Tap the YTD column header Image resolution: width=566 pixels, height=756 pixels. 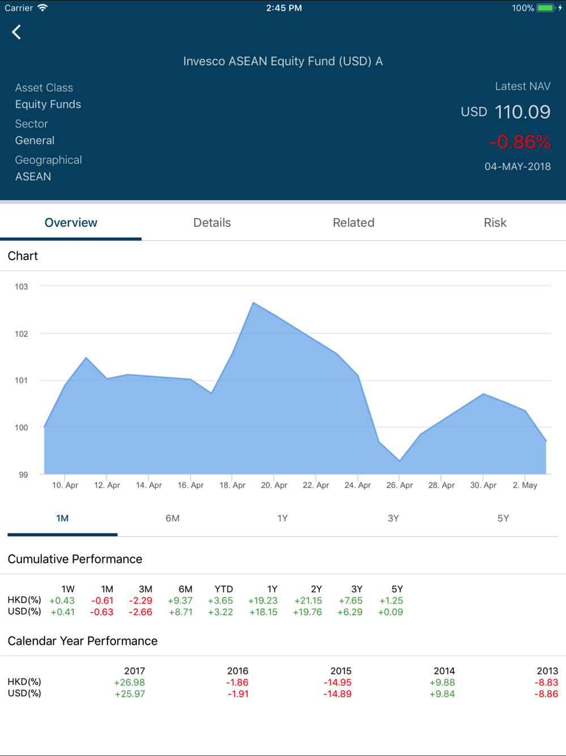[224, 589]
